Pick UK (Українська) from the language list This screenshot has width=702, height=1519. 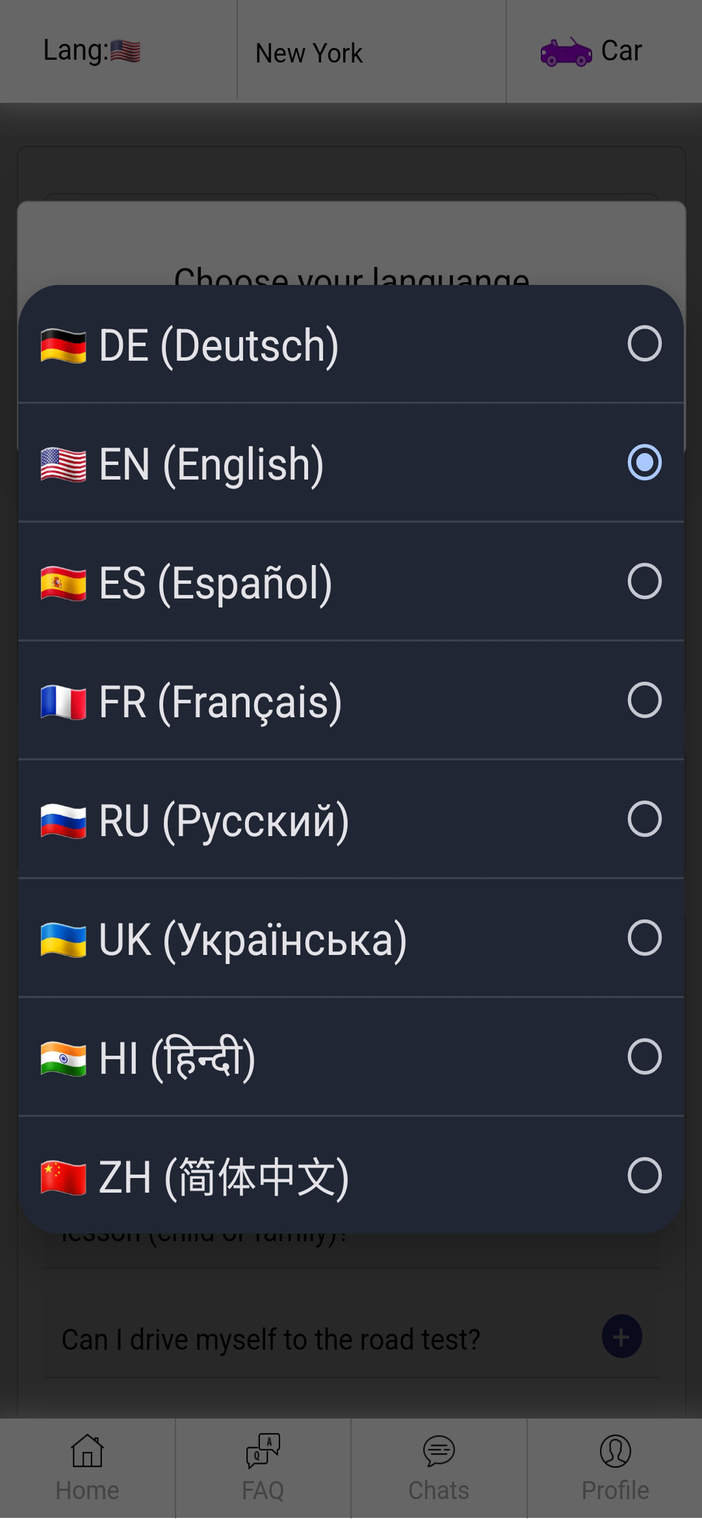(252, 939)
